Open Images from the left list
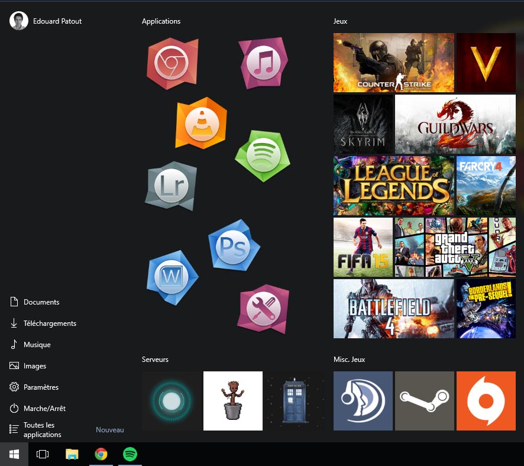Screen dimensions: 524x466 pos(28,366)
